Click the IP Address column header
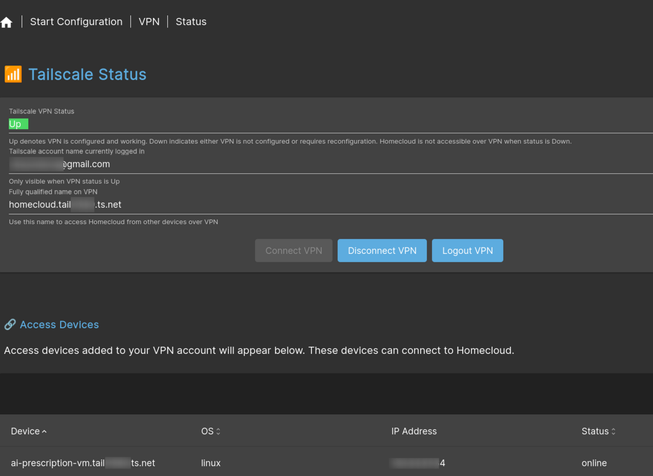This screenshot has height=476, width=653. click(x=414, y=431)
